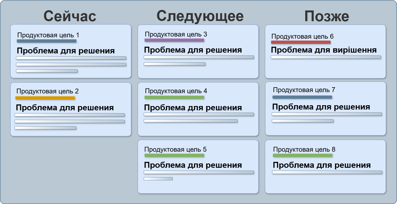Screen dimensions: 397x204
Task: Select the blue bar under Продуктовая цель 7
Action: click(302, 97)
